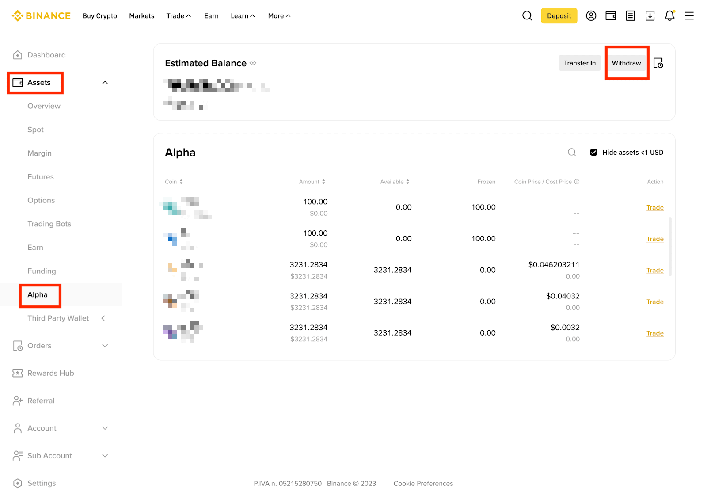Sort table by Available column
Viewport: 707px width, 500px height.
395,182
